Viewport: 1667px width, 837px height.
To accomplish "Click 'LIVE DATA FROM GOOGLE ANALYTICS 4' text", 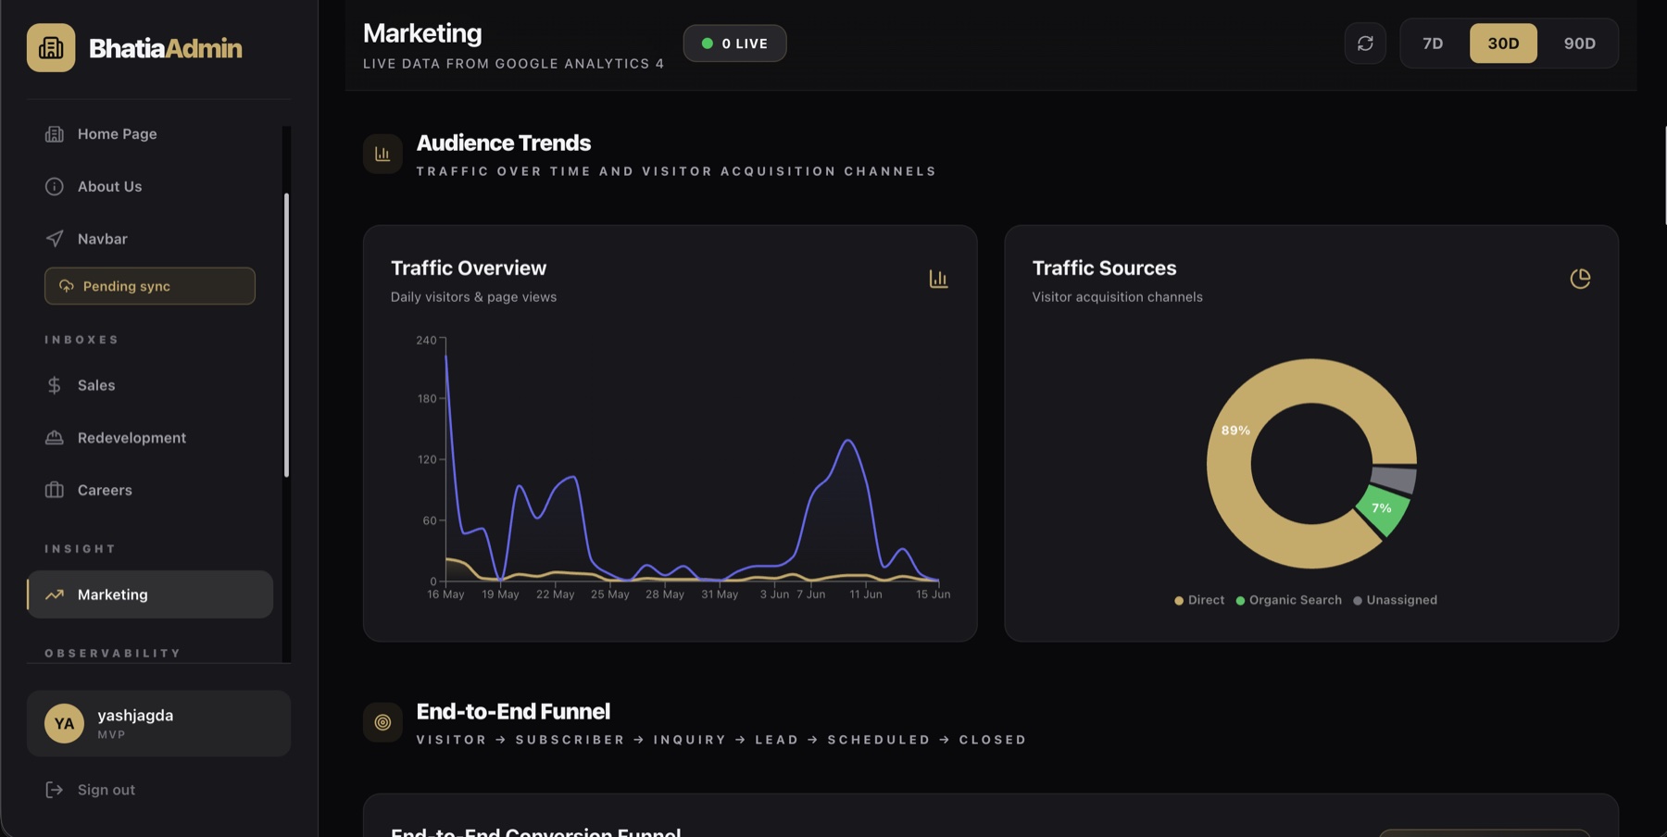I will [x=513, y=64].
